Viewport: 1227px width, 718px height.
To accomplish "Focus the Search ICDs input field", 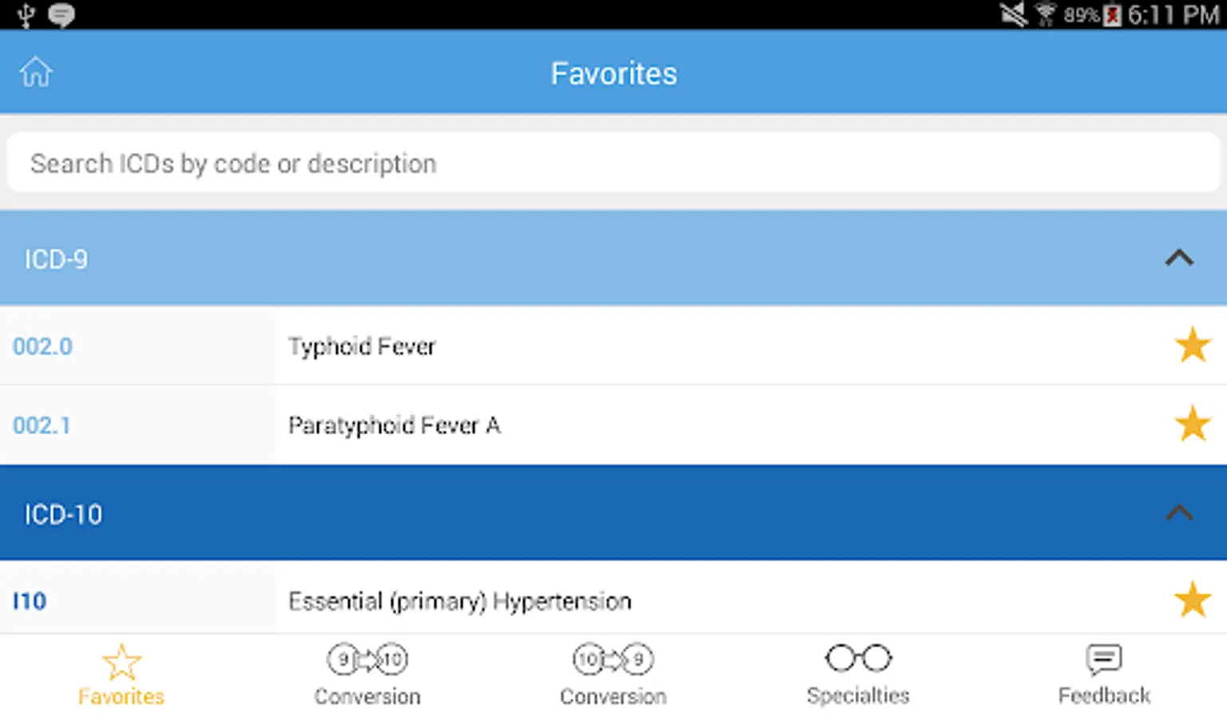I will (x=613, y=164).
